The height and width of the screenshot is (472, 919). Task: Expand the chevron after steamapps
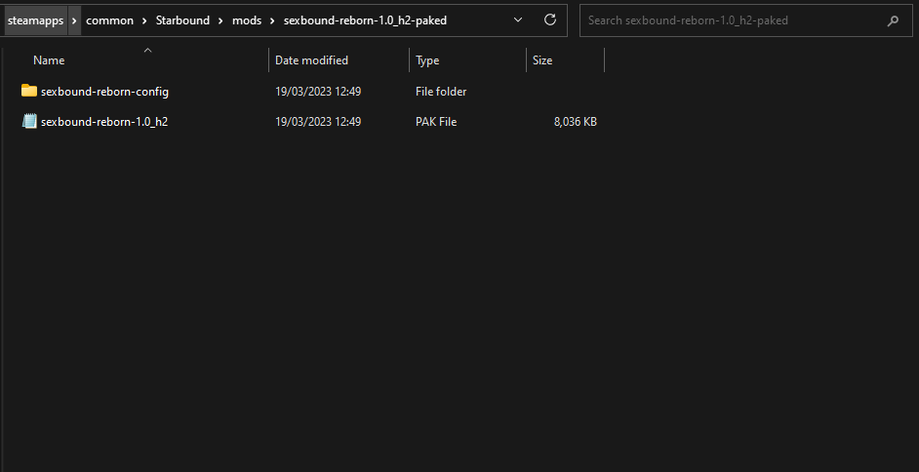74,20
